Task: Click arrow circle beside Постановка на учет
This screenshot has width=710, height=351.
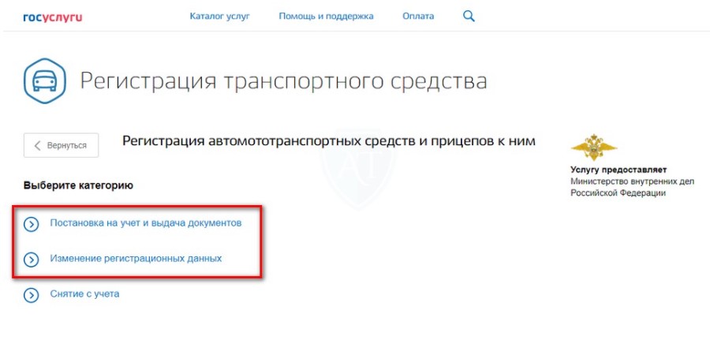Action: point(32,224)
